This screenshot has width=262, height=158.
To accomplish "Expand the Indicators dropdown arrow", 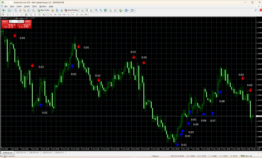I will [123, 10].
